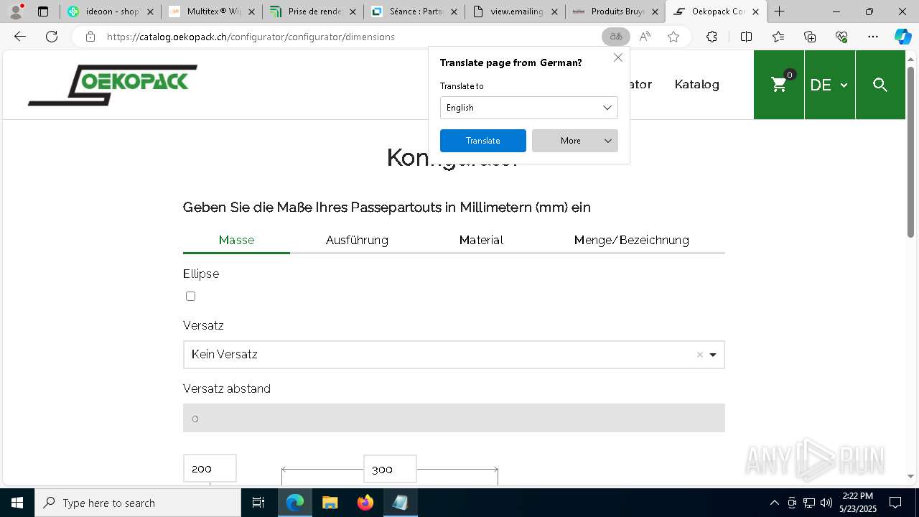Click the Windows taskbar search box
The image size is (919, 517).
pyautogui.click(x=138, y=503)
